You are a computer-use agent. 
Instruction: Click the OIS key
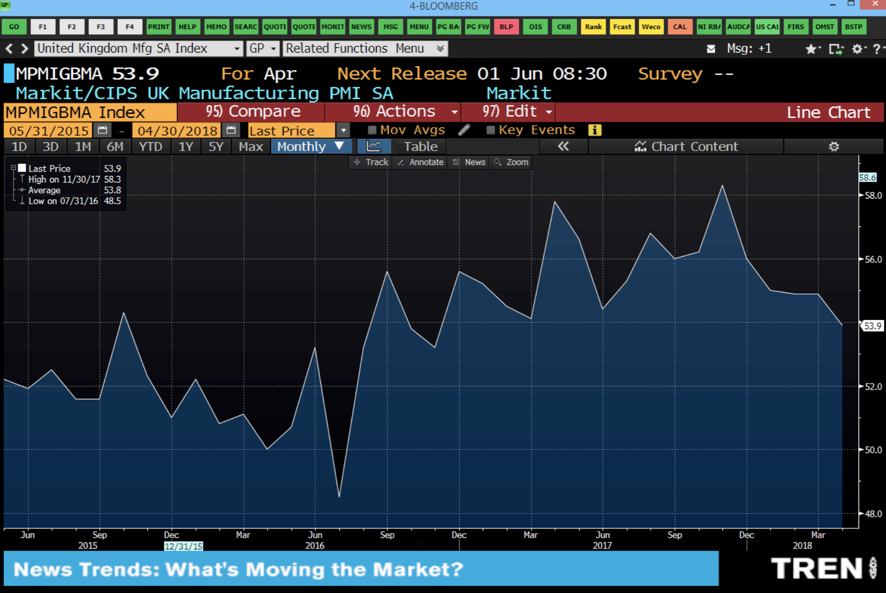[535, 27]
